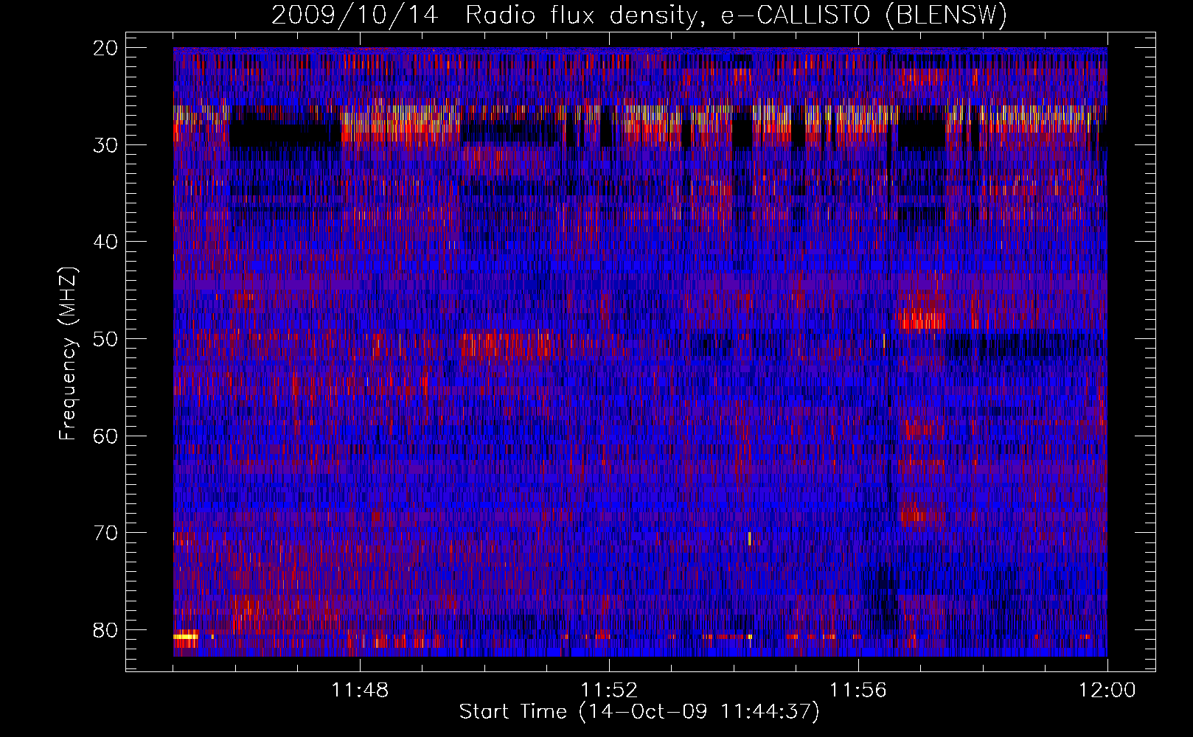This screenshot has width=1193, height=737.
Task: Click the "Start Time (14-Oct-09 11:44:37)" axis label
Action: point(639,712)
